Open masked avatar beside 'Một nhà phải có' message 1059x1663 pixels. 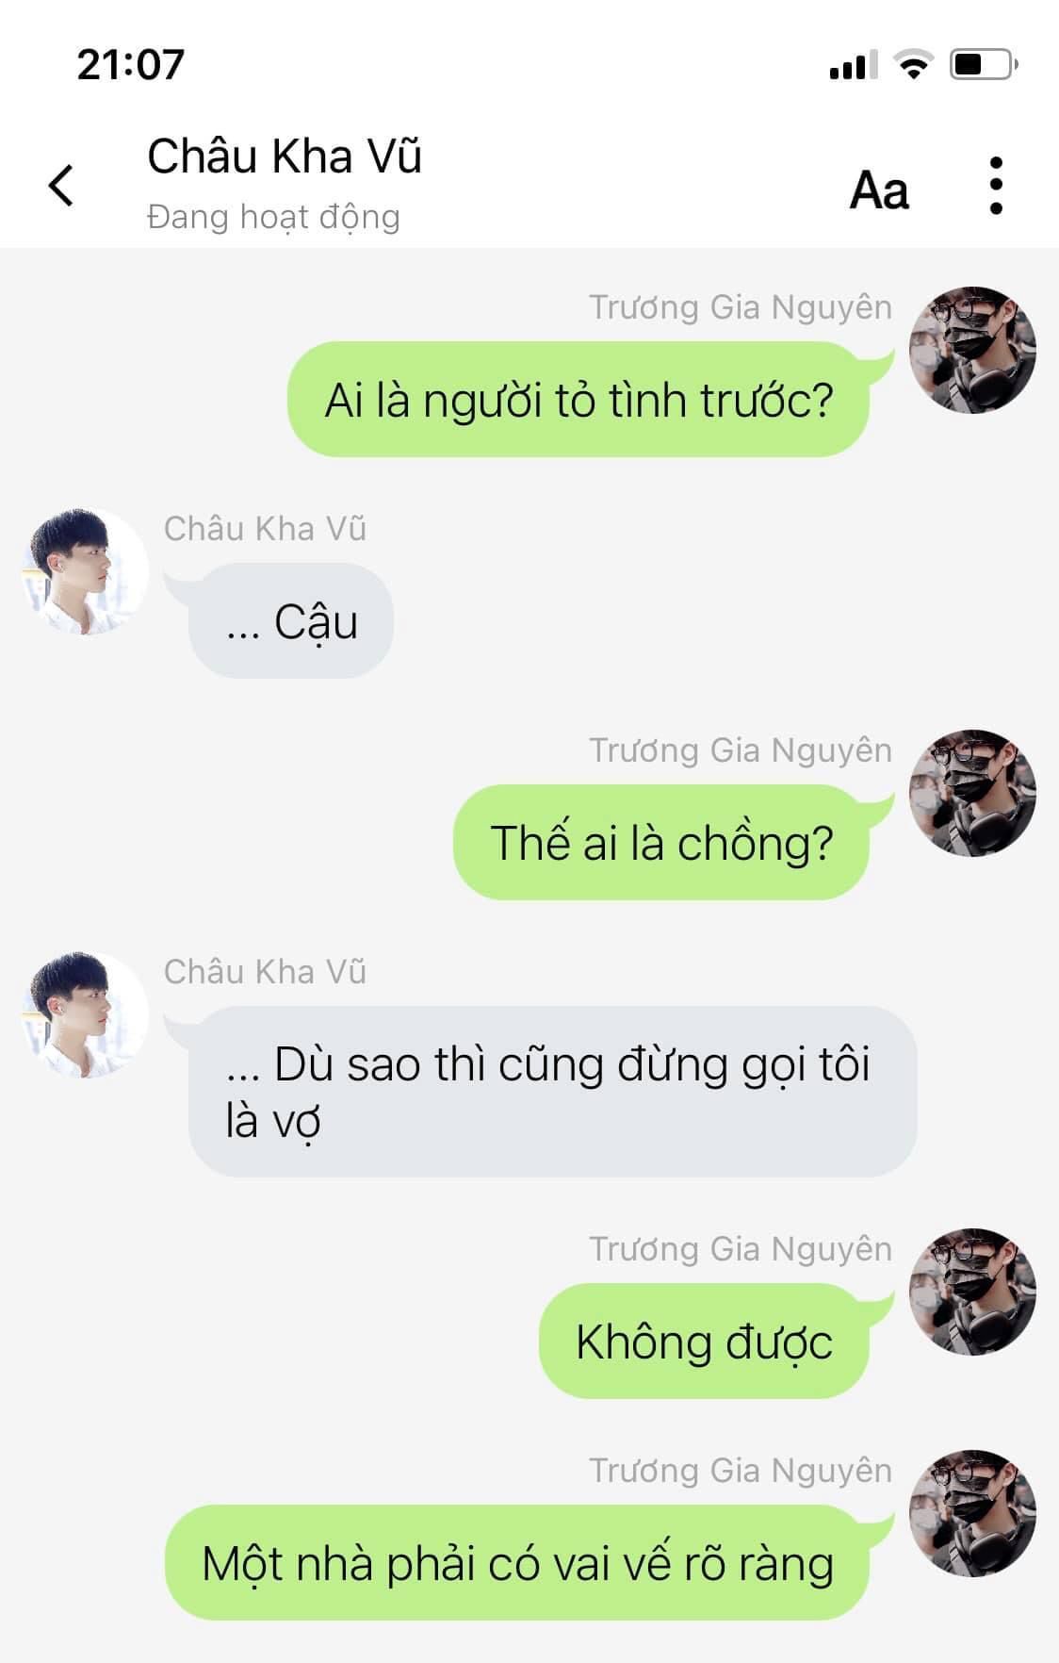pos(972,1513)
